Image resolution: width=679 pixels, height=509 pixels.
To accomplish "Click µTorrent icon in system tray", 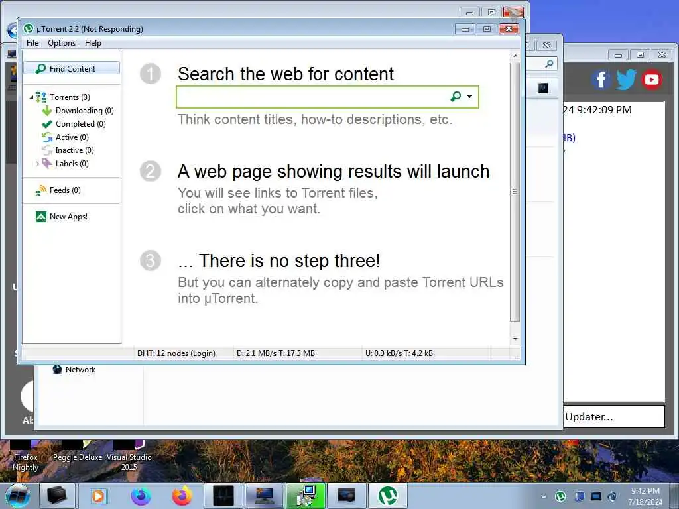I will (560, 496).
